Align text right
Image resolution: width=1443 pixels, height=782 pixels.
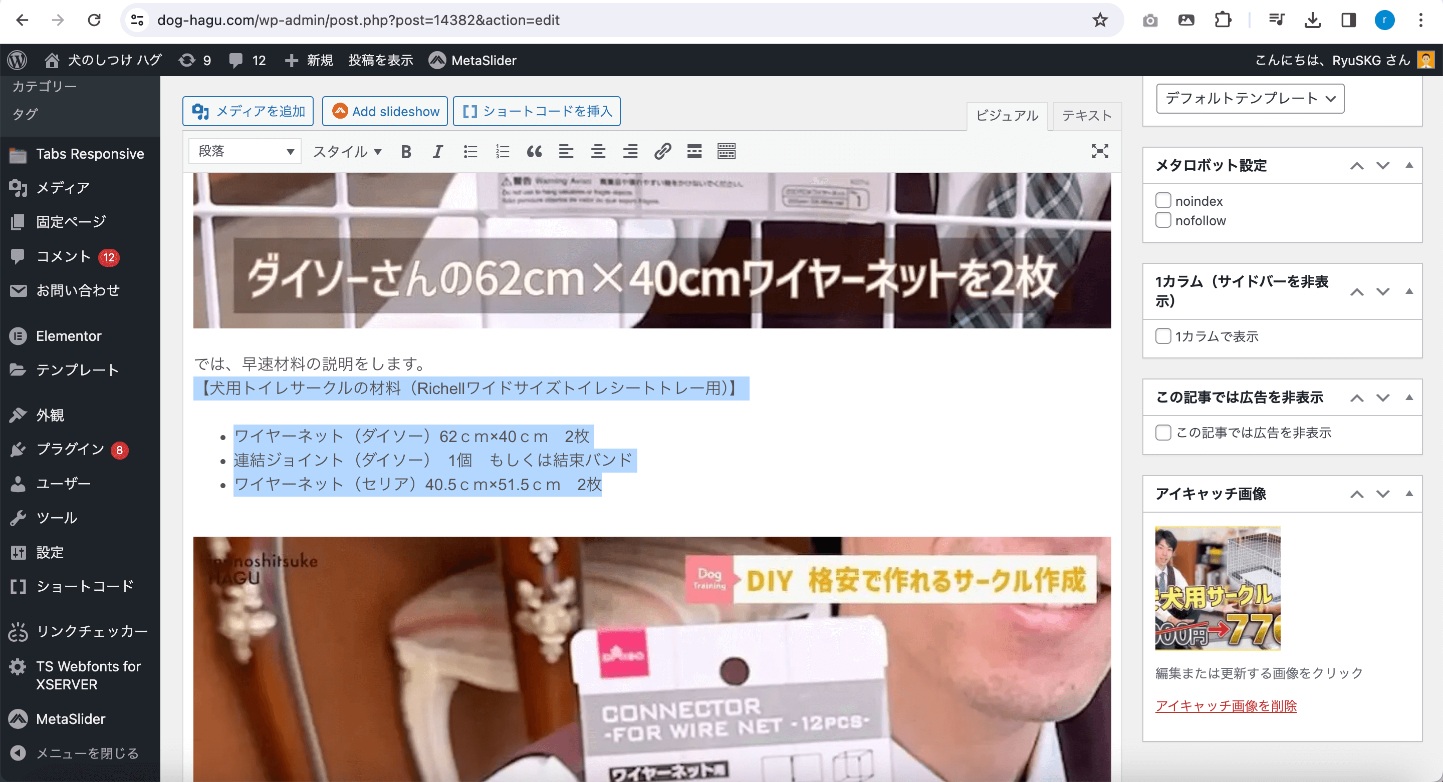tap(630, 151)
